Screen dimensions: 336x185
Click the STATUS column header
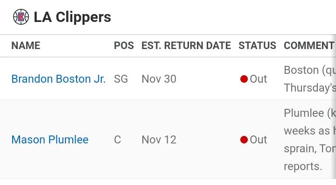pyautogui.click(x=257, y=45)
